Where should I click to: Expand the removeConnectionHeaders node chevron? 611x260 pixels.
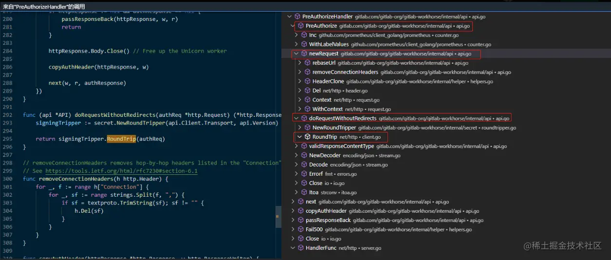pyautogui.click(x=300, y=72)
